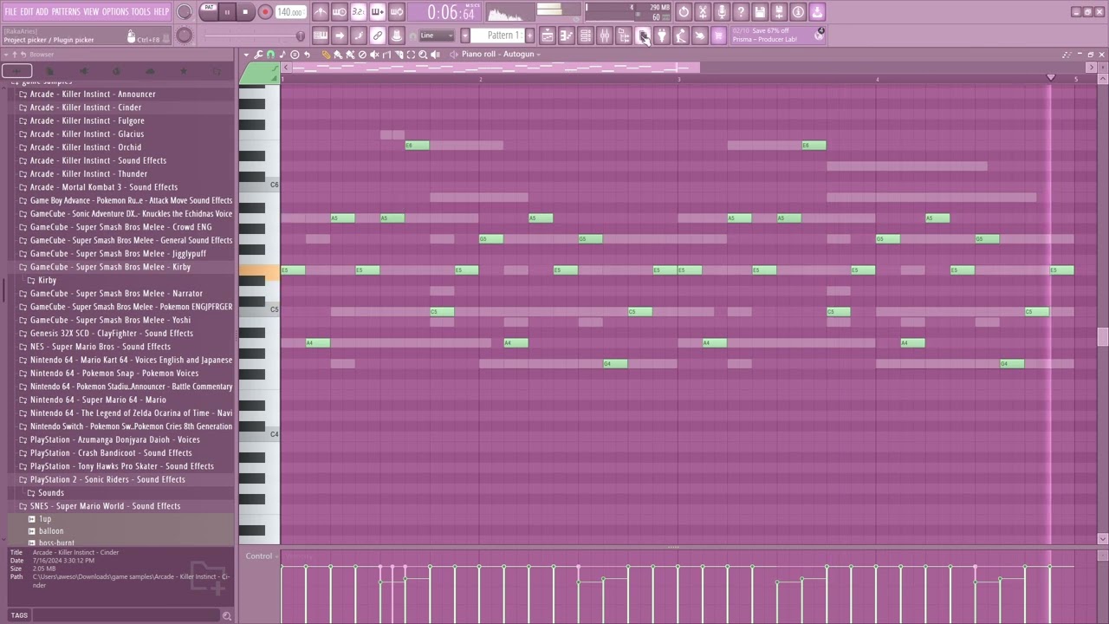This screenshot has width=1109, height=624.
Task: Select the 1up sample file
Action: (x=45, y=518)
